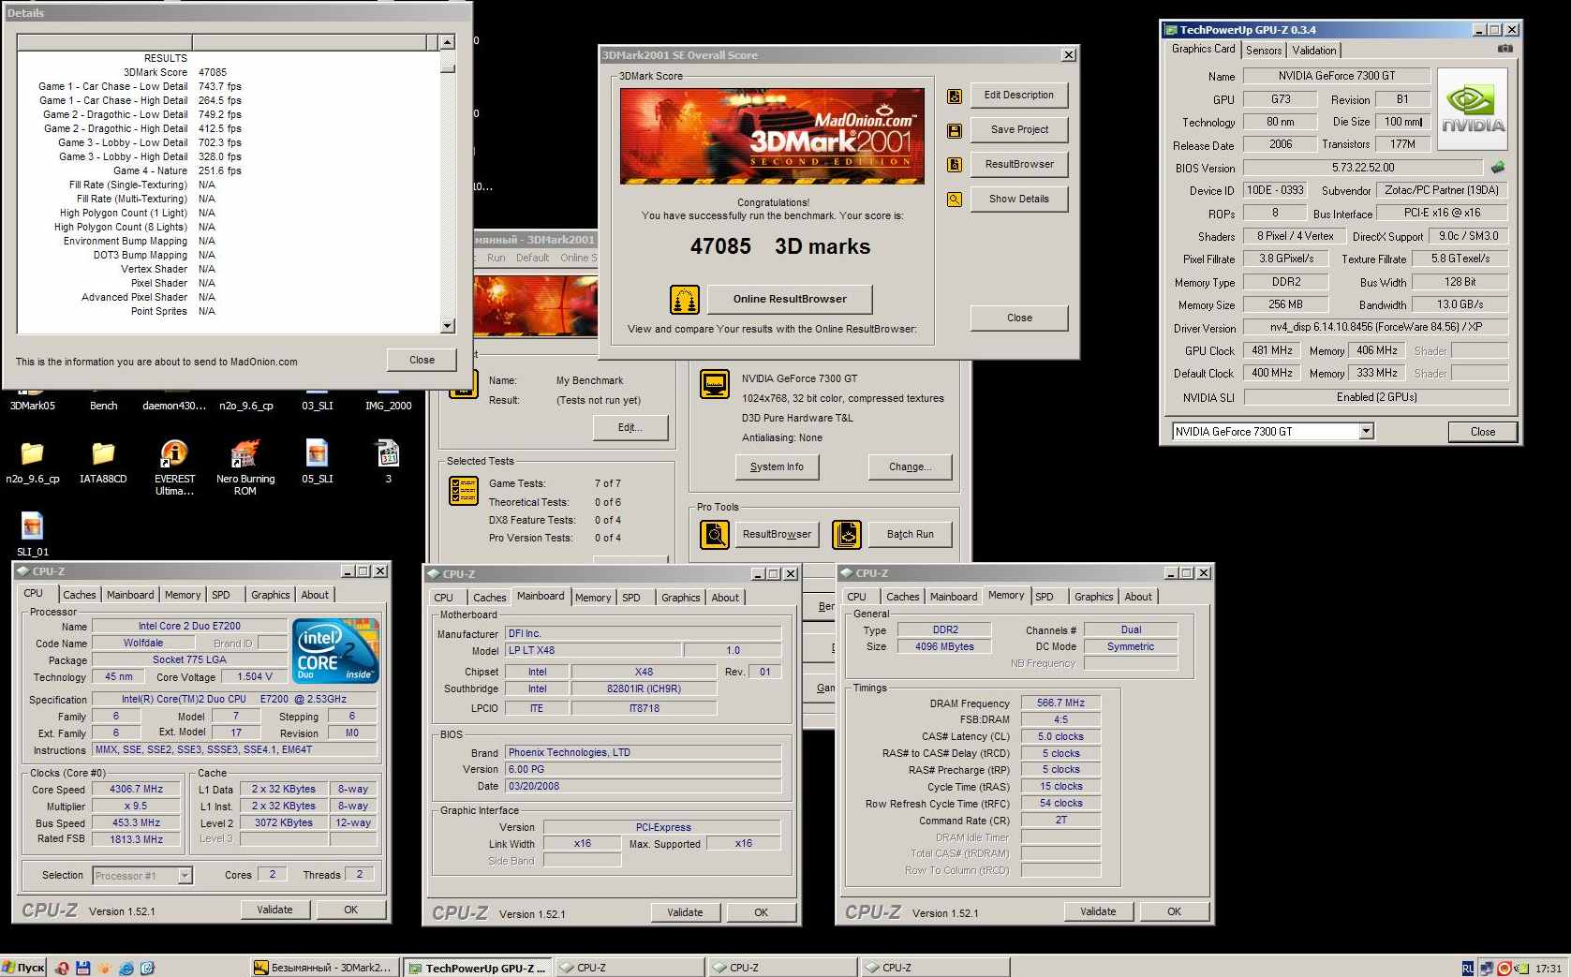Click the Details list scrollbar up arrow
This screenshot has height=977, width=1571.
[448, 42]
